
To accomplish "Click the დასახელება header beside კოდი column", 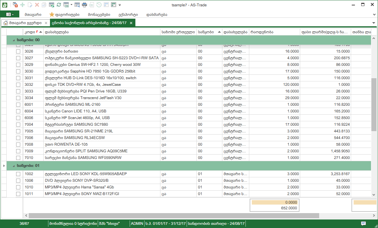I will pyautogui.click(x=102, y=32).
